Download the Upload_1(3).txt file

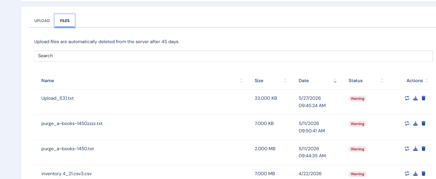point(415,98)
